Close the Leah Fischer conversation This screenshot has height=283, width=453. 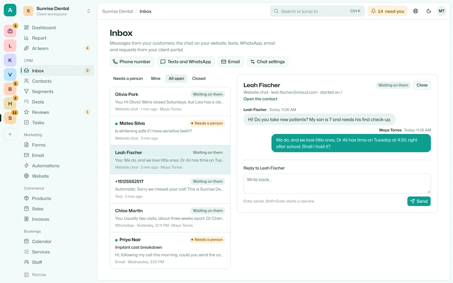tap(422, 85)
